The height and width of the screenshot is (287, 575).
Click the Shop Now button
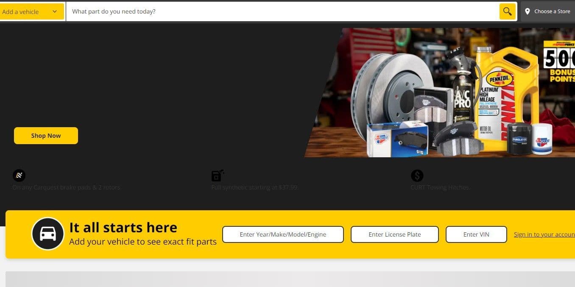click(46, 136)
